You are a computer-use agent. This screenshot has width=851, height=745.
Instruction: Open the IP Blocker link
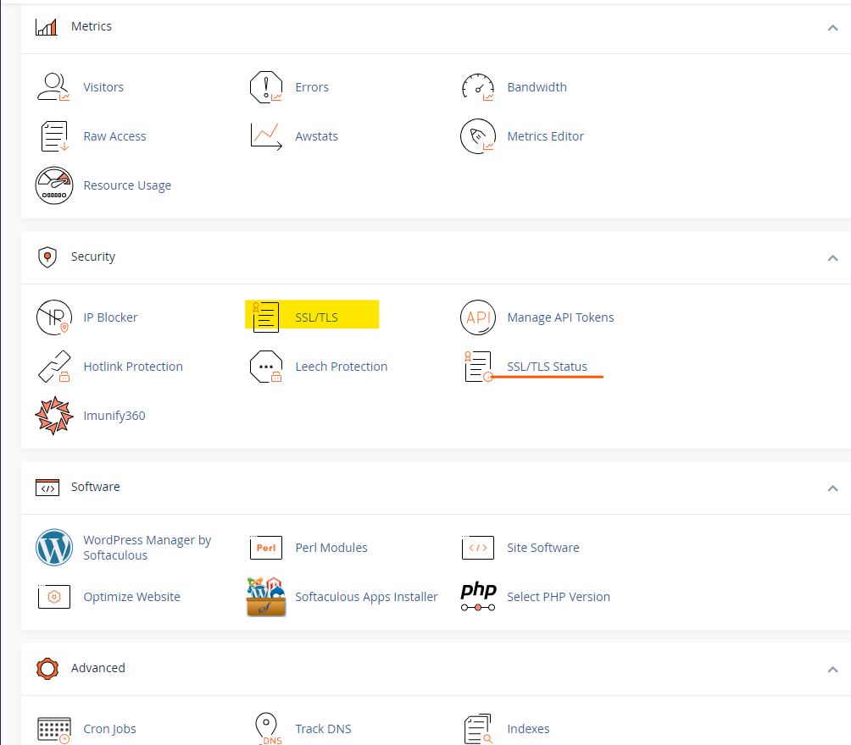(x=110, y=317)
